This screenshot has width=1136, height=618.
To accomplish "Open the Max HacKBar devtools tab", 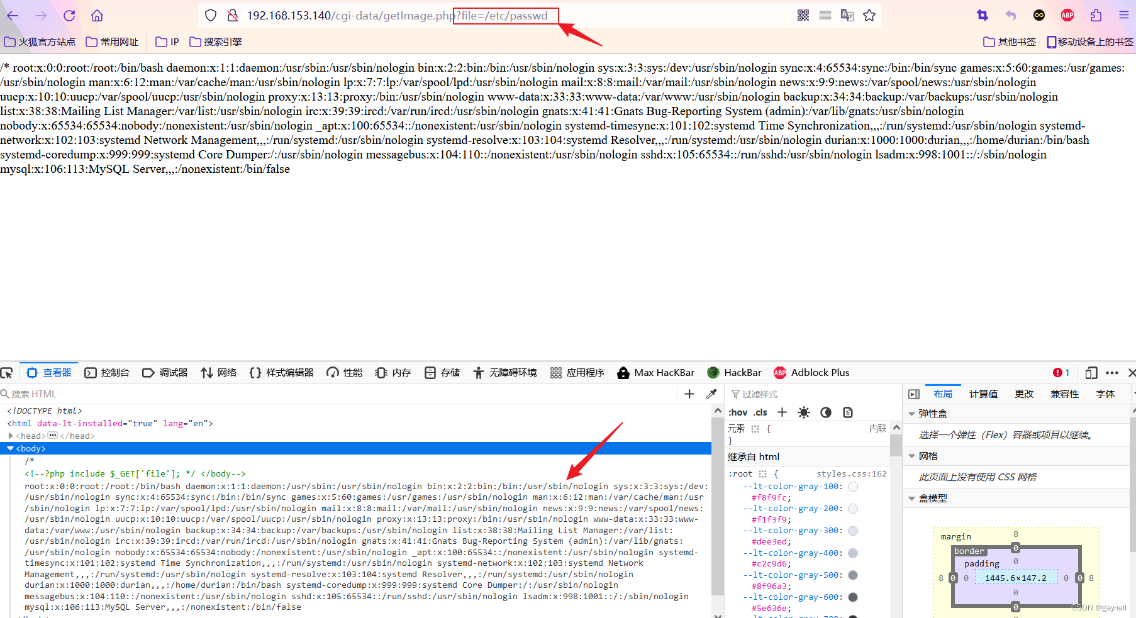I will point(656,373).
